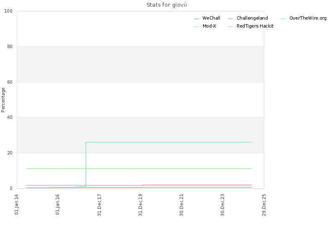Click the 40 y-axis tick label
This screenshot has height=251, width=335.
(10, 118)
